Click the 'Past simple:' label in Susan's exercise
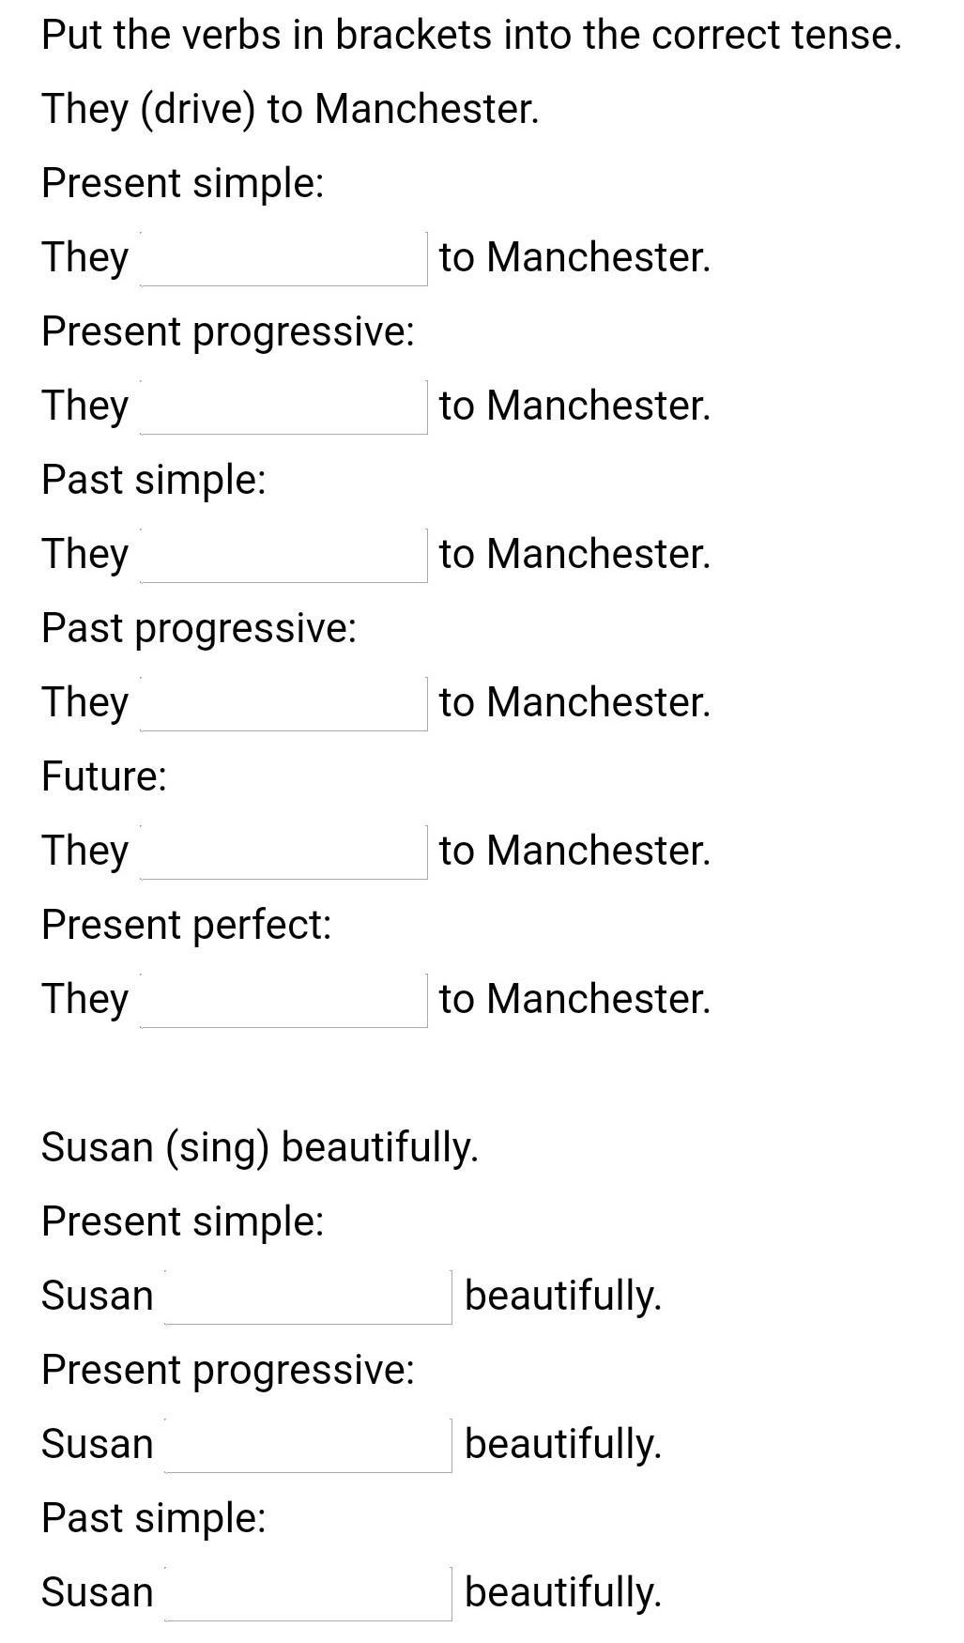Screen dimensions: 964x1643 tap(154, 1518)
